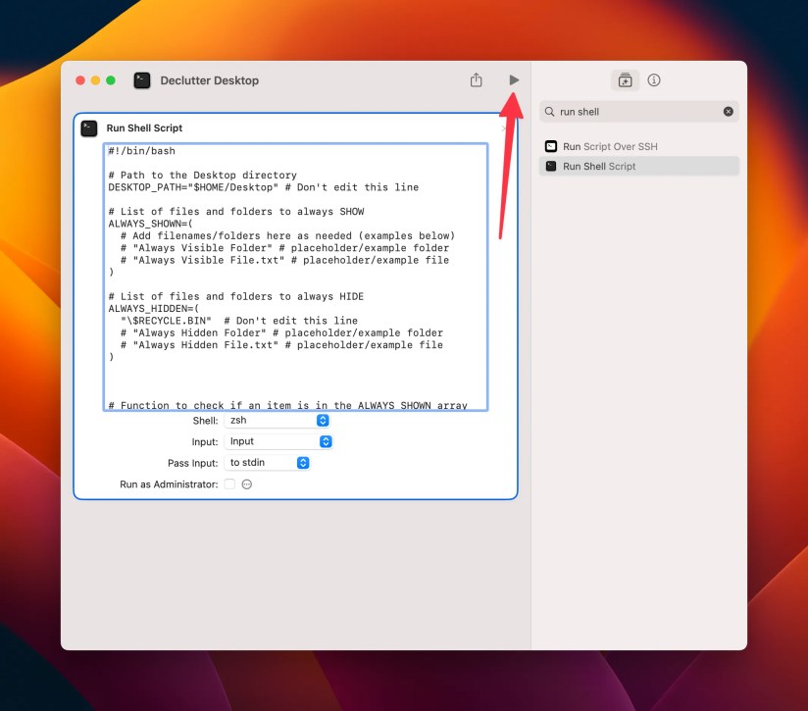
Task: Click the Declutter Desktop title text
Action: click(x=209, y=80)
